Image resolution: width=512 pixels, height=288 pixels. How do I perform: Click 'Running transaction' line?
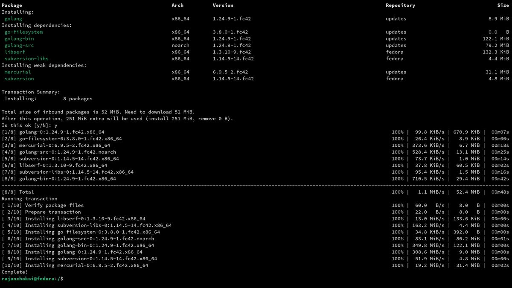click(29, 199)
